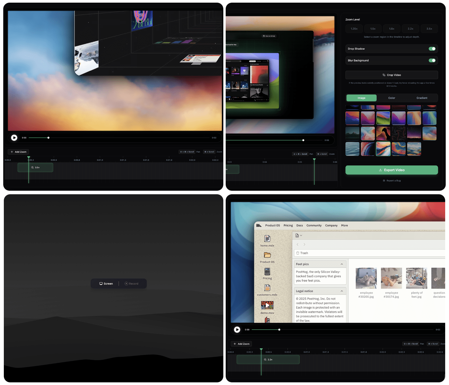Screen dimensions: 449x385
Task: Open the Docs menu in the navbar
Action: click(300, 225)
